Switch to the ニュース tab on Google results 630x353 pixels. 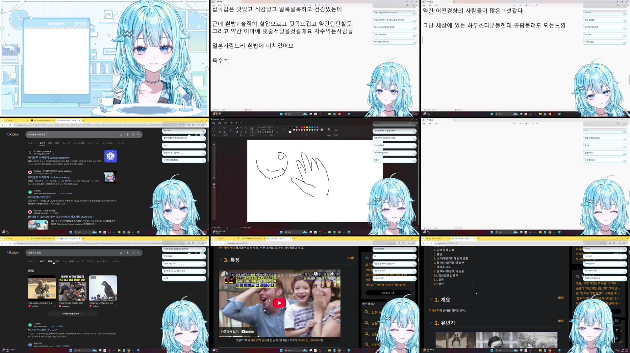coord(66,143)
